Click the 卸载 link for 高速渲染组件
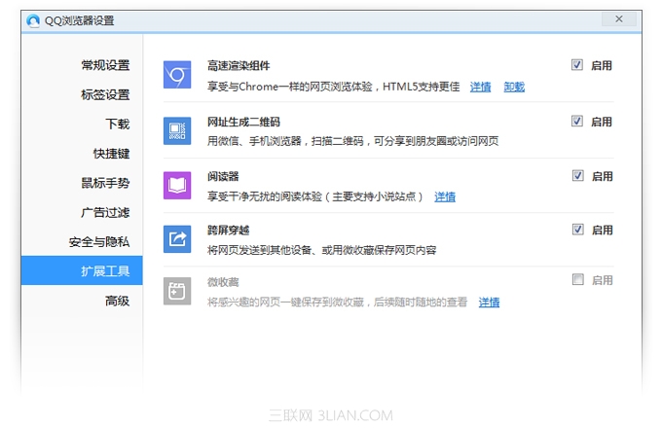Screen dimensions: 662x428 tap(514, 87)
